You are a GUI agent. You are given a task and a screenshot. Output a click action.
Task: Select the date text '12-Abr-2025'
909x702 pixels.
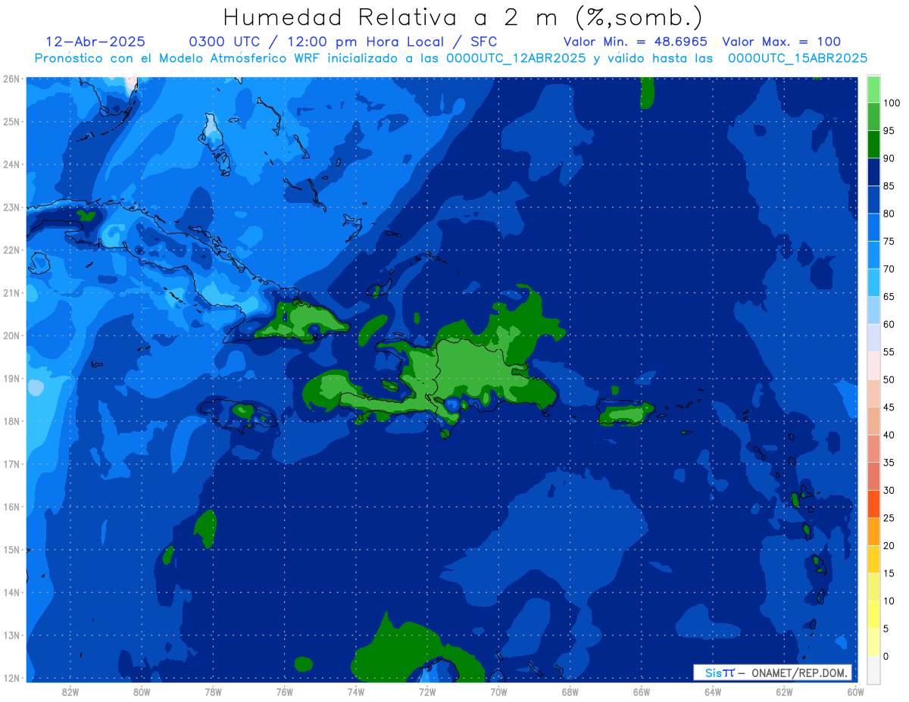click(x=95, y=42)
